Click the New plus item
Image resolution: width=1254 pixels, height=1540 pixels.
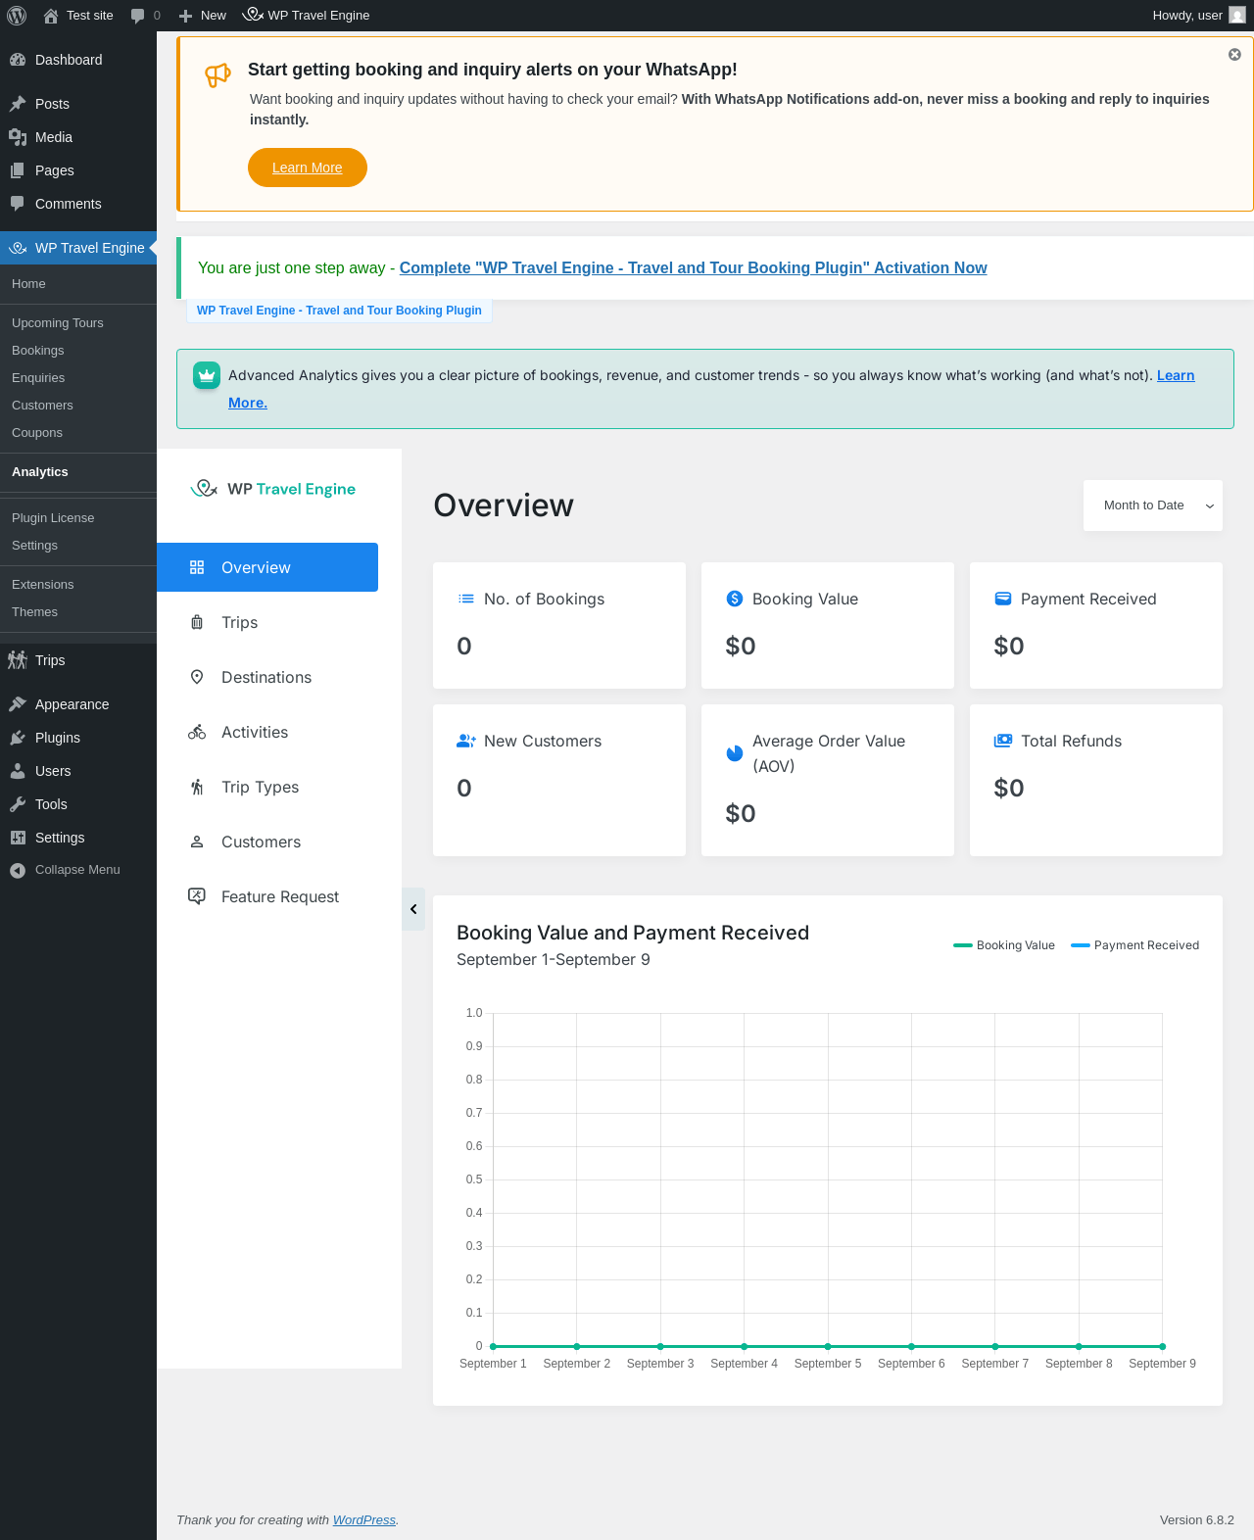click(202, 16)
